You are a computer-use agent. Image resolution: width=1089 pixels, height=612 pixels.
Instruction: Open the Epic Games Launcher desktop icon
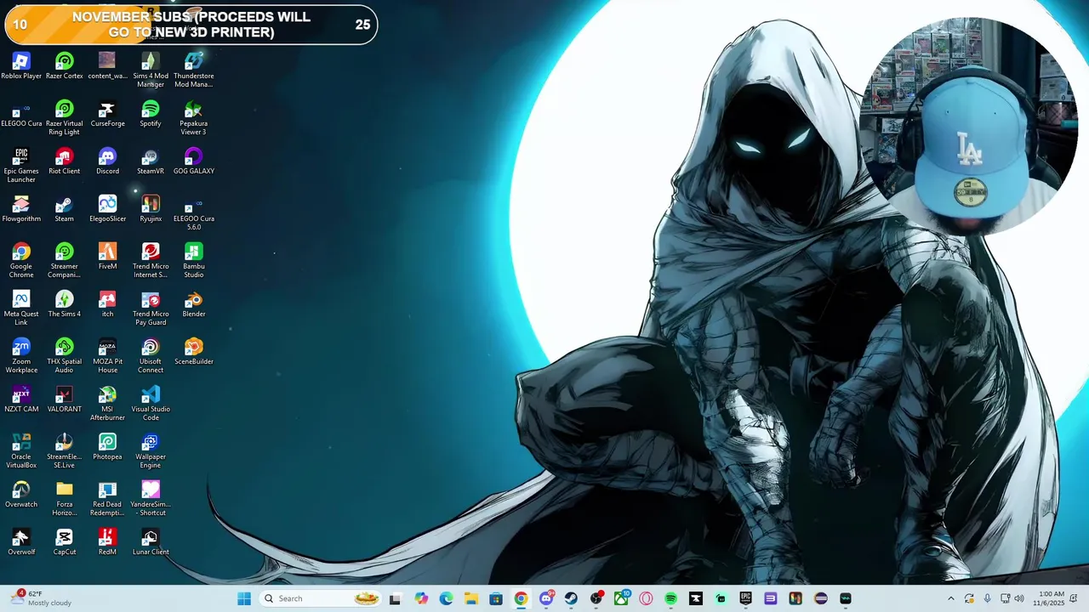[21, 165]
